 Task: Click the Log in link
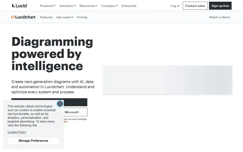click(x=175, y=6)
